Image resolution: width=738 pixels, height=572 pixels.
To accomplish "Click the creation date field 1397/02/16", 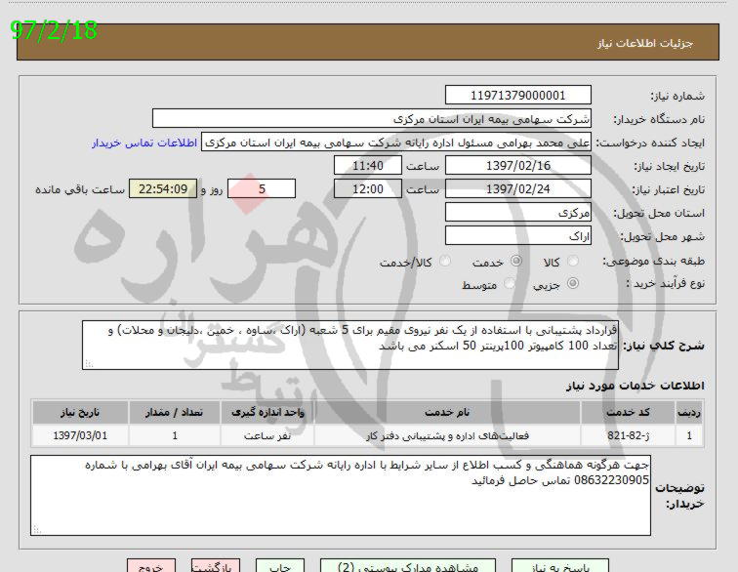I will (518, 166).
